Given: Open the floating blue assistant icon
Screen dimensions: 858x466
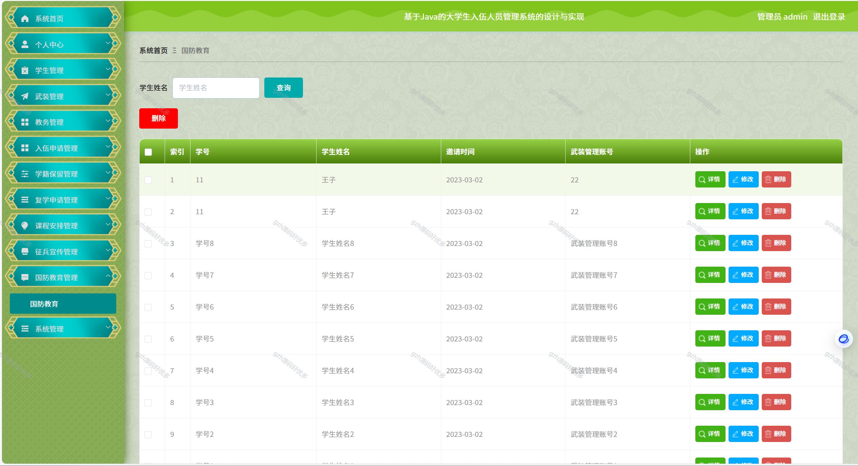Looking at the screenshot, I should tap(843, 338).
